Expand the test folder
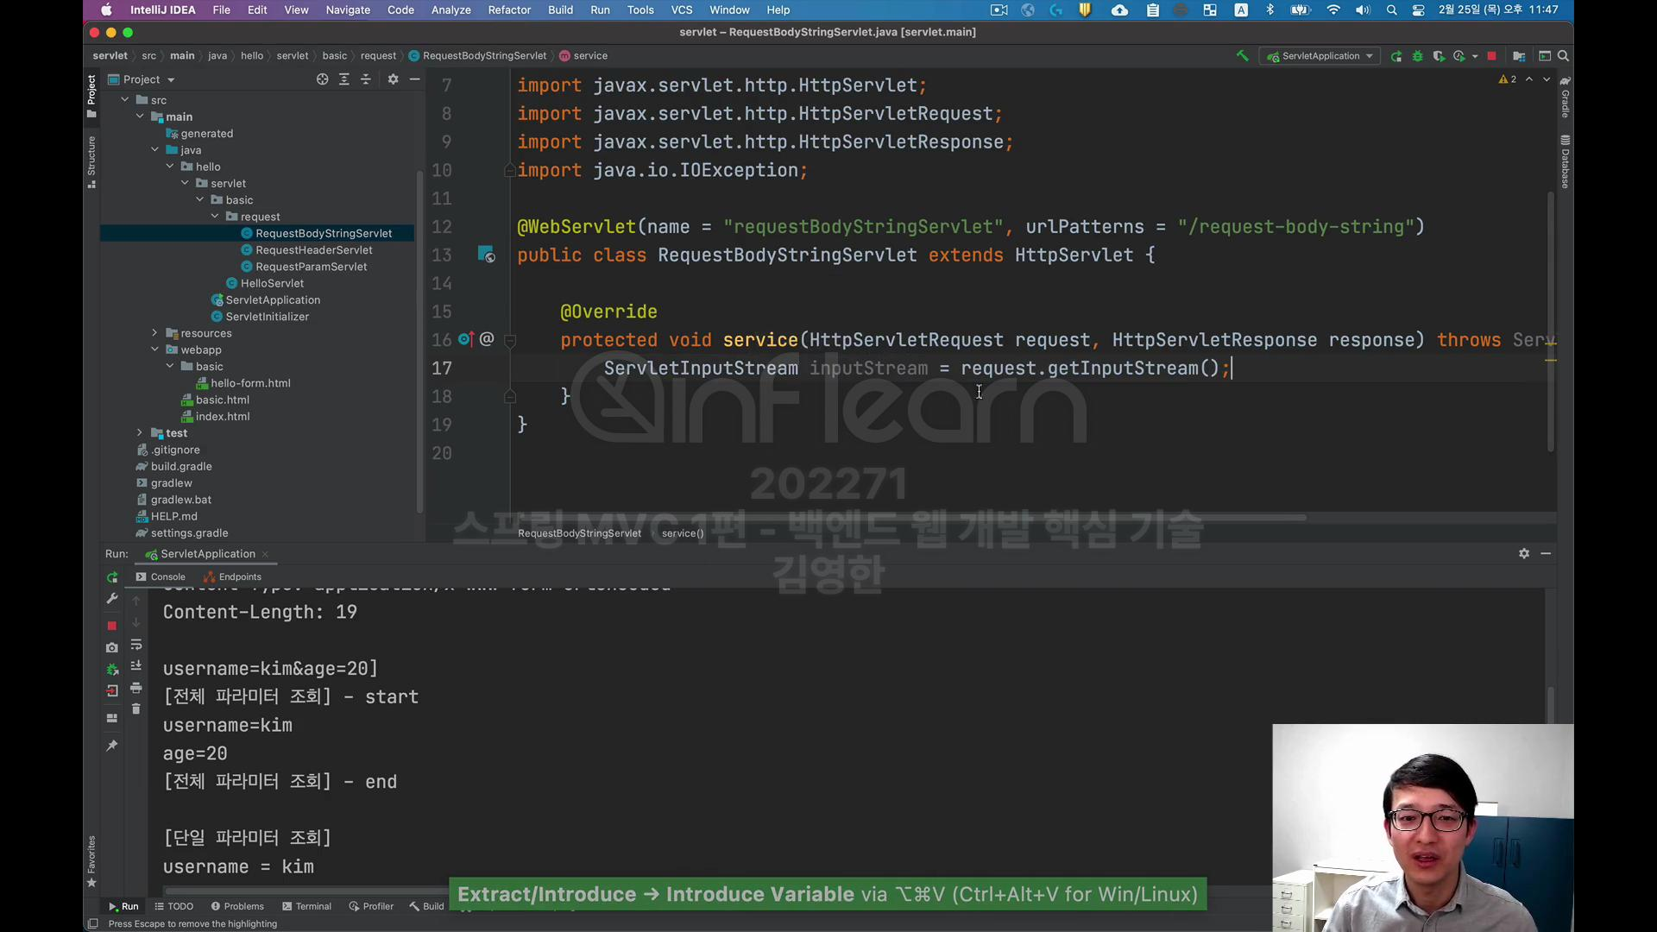This screenshot has height=932, width=1657. coord(140,433)
